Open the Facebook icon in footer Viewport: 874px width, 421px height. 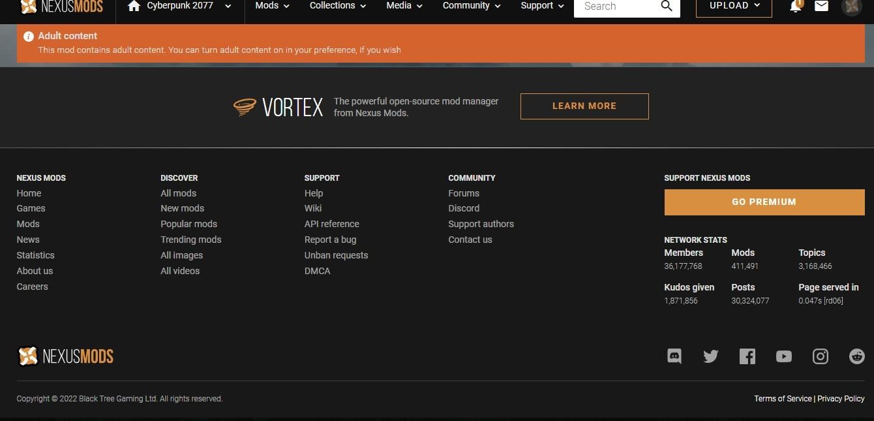click(x=747, y=356)
